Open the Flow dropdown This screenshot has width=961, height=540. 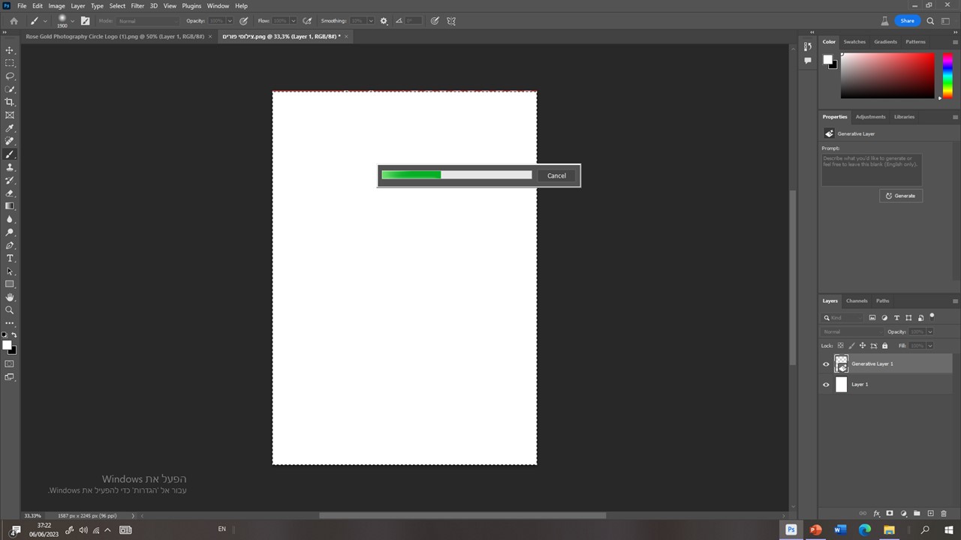293,21
